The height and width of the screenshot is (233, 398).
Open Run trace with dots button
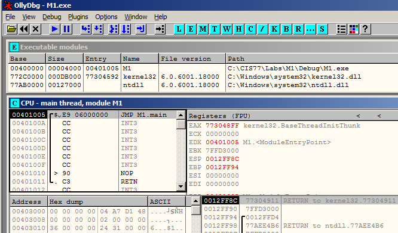(x=310, y=29)
